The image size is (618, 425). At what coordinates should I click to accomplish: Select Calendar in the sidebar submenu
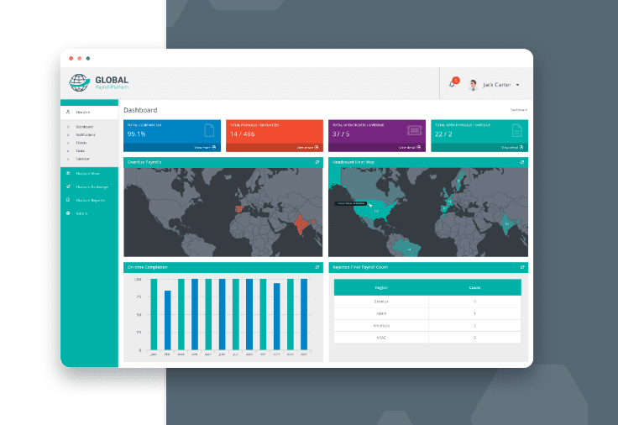(82, 158)
